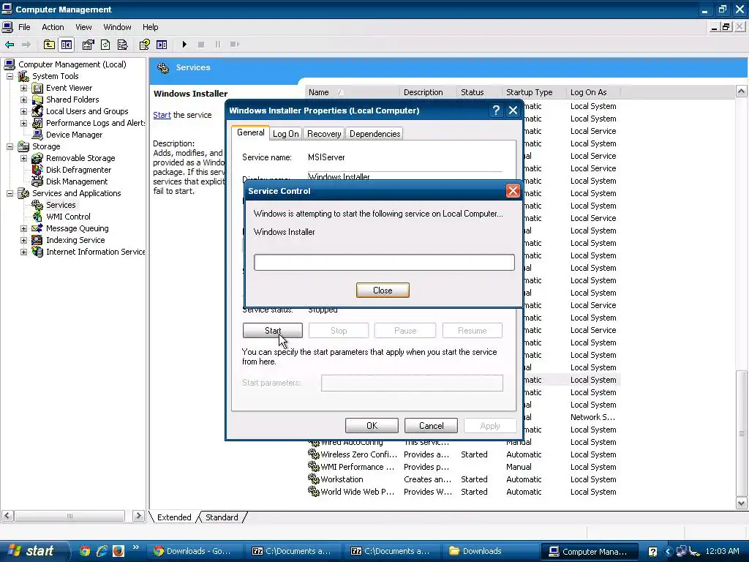The width and height of the screenshot is (749, 562).
Task: Click the services list scroll-down arrow
Action: [x=741, y=503]
